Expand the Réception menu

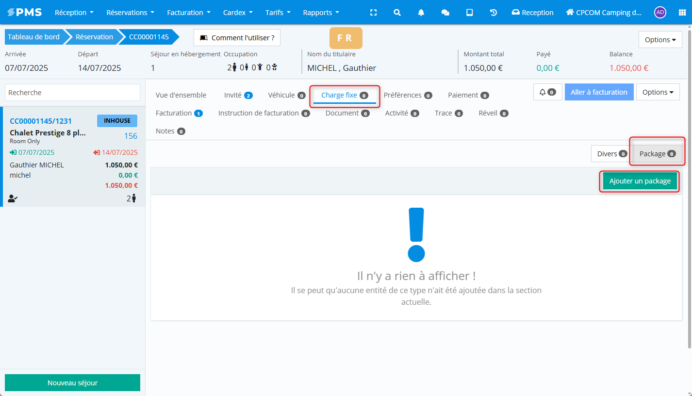[74, 13]
